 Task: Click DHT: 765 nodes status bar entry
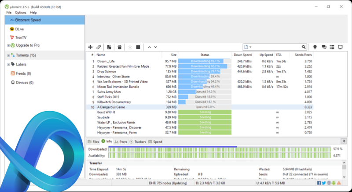[168, 183]
